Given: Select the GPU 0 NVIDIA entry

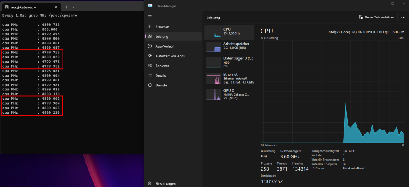Looking at the screenshot, I should coord(229,94).
